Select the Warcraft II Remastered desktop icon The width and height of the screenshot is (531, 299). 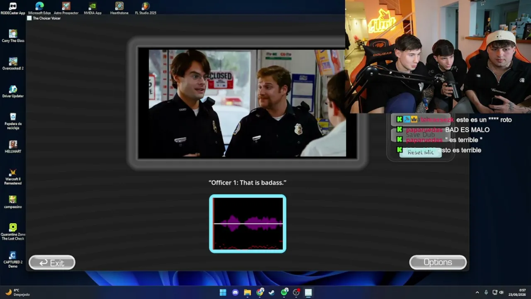[x=13, y=176]
